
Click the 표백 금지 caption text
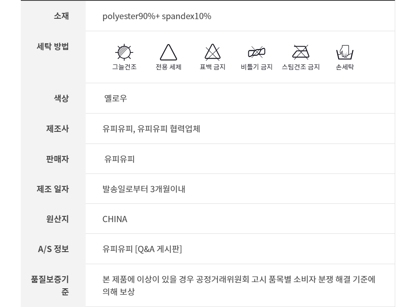coord(213,67)
